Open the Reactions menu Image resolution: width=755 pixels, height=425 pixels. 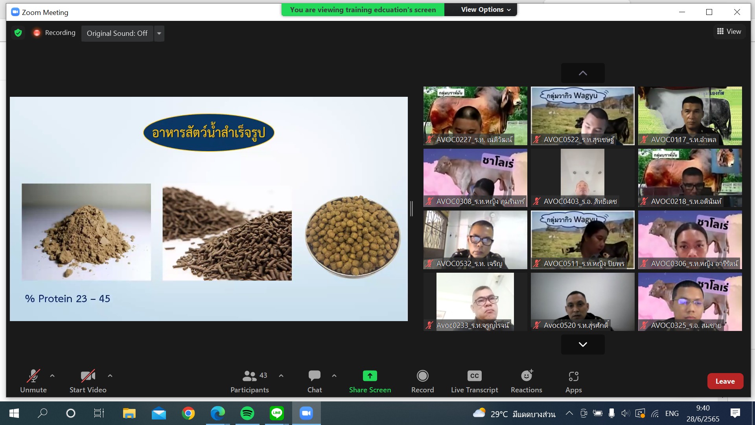click(x=527, y=381)
